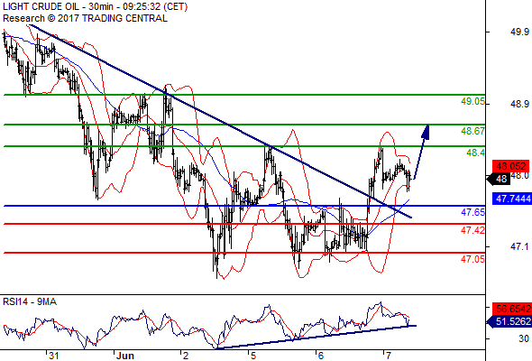Click the Trading Central research copyright text
Image resolution: width=532 pixels, height=361 pixels.
85,18
